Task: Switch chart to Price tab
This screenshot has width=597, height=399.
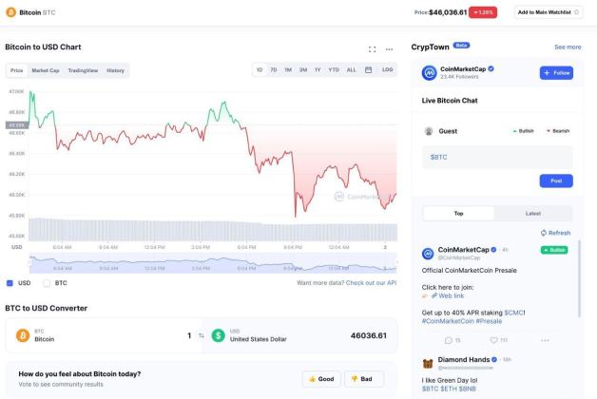Action: pyautogui.click(x=16, y=70)
